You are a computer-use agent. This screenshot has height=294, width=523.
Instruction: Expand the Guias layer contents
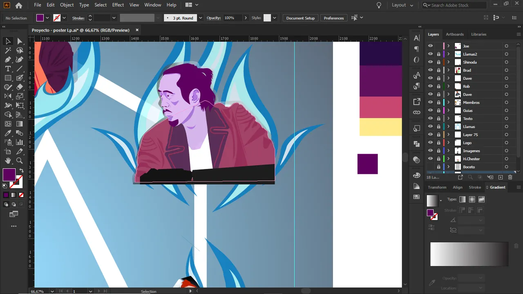pyautogui.click(x=448, y=110)
